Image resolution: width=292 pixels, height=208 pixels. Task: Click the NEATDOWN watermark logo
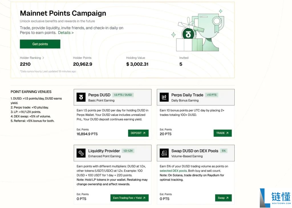point(275,197)
